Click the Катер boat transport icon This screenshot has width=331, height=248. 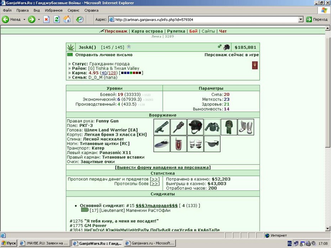pos(162,144)
